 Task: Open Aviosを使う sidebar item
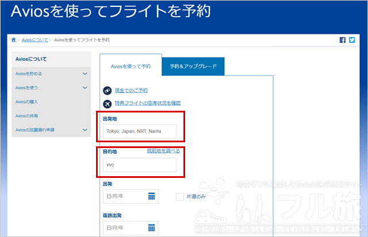pos(26,88)
